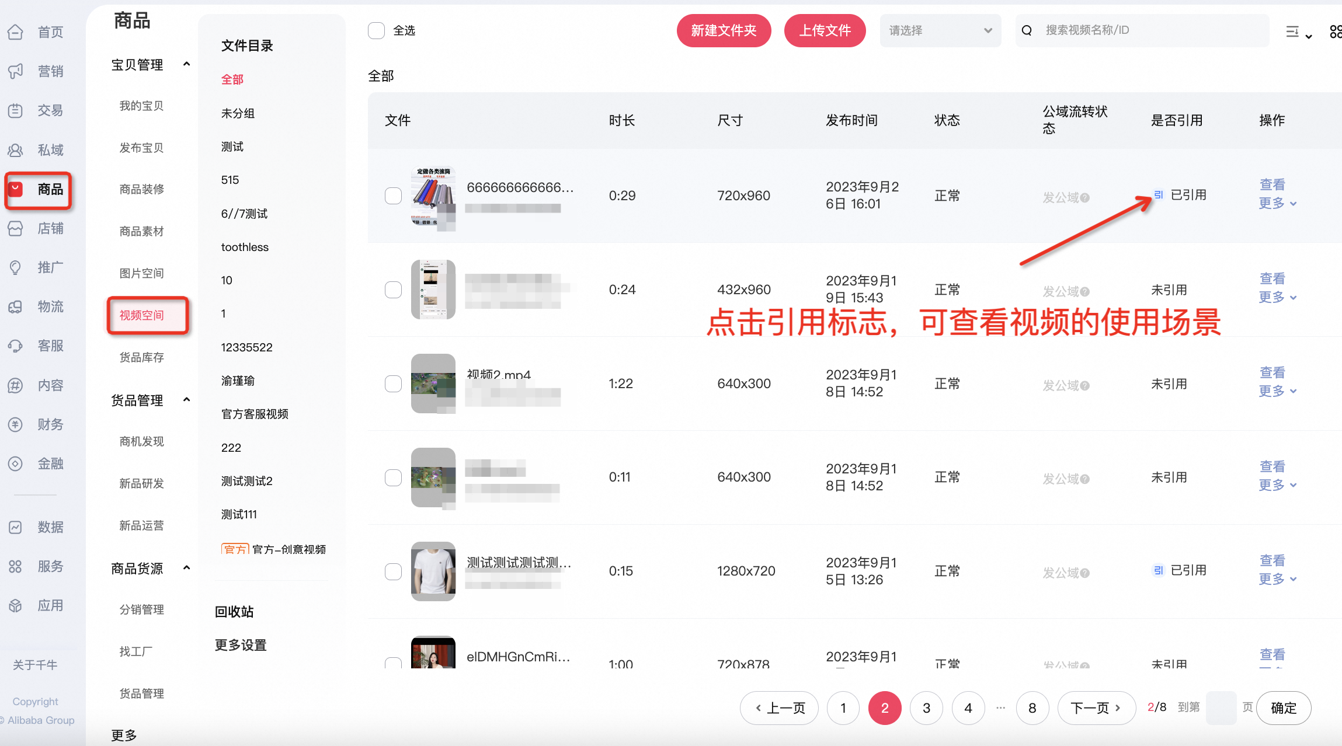Open the 店铺 storefront icon

click(x=16, y=228)
